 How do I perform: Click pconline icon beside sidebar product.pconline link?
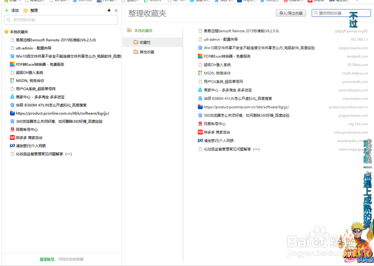[x=12, y=113]
